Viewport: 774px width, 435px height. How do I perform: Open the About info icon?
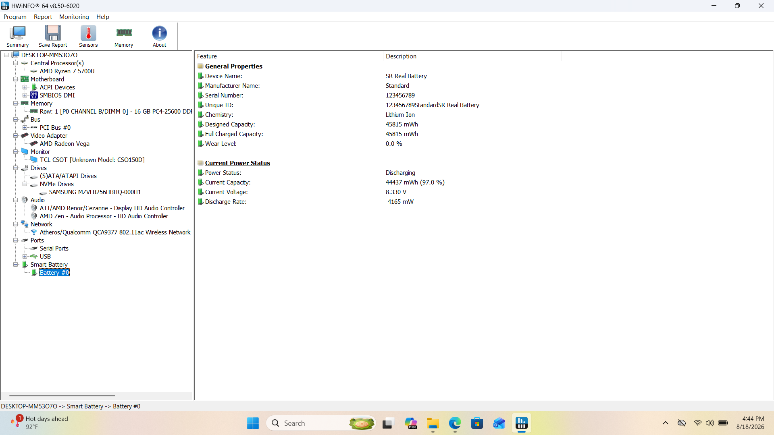159,33
